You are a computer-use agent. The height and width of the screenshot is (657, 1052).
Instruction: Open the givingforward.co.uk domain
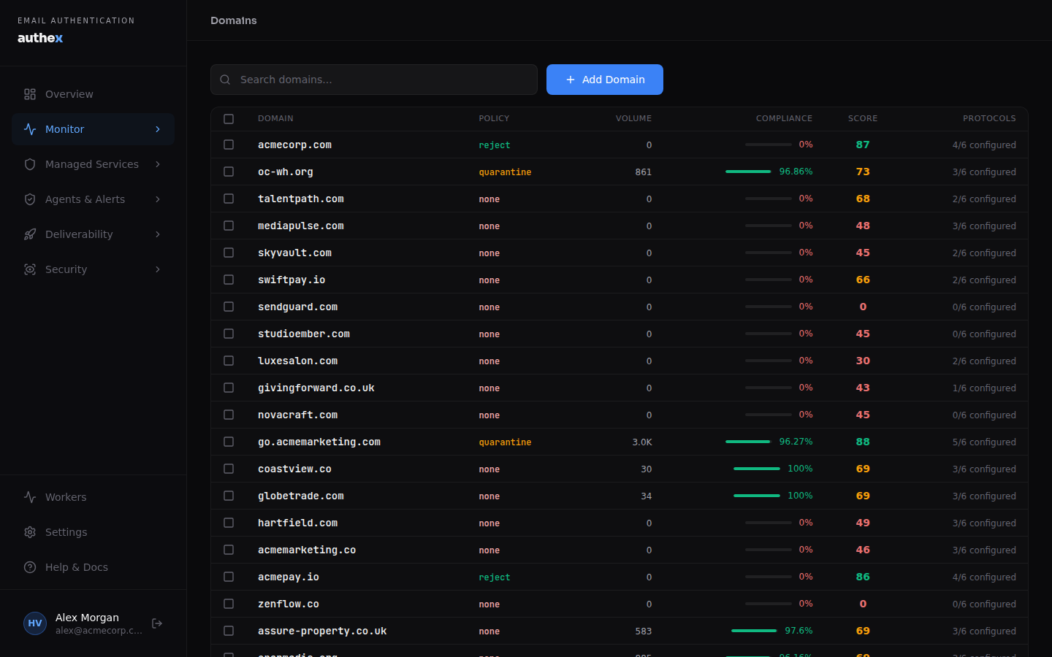pos(316,388)
